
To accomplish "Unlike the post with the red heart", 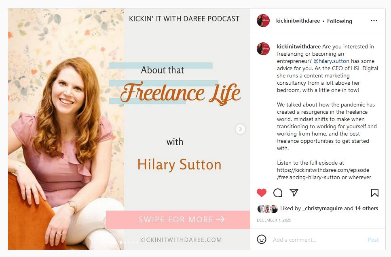I will 261,193.
